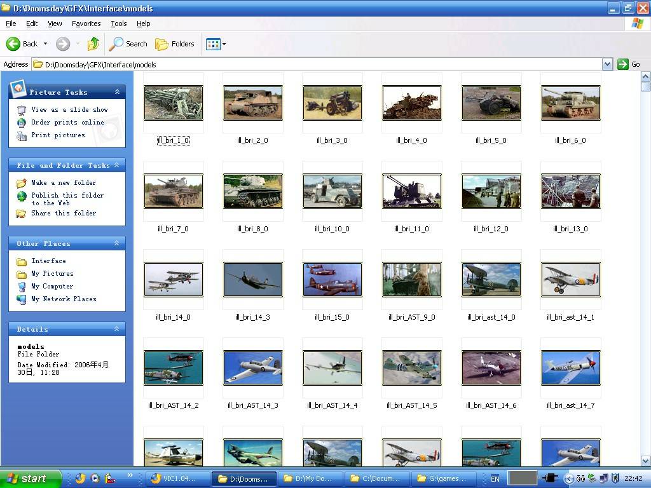Click the Up folder icon
Viewport: 651px width, 488px height.
(93, 44)
